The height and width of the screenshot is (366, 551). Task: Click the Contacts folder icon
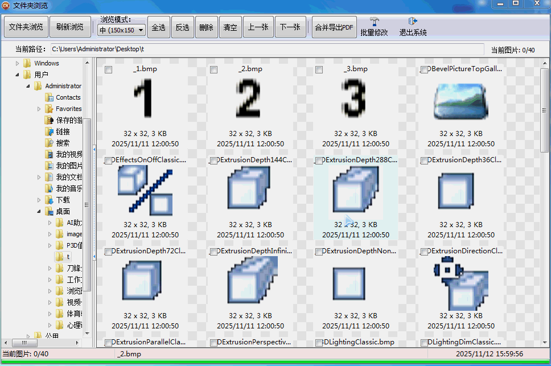(x=49, y=97)
